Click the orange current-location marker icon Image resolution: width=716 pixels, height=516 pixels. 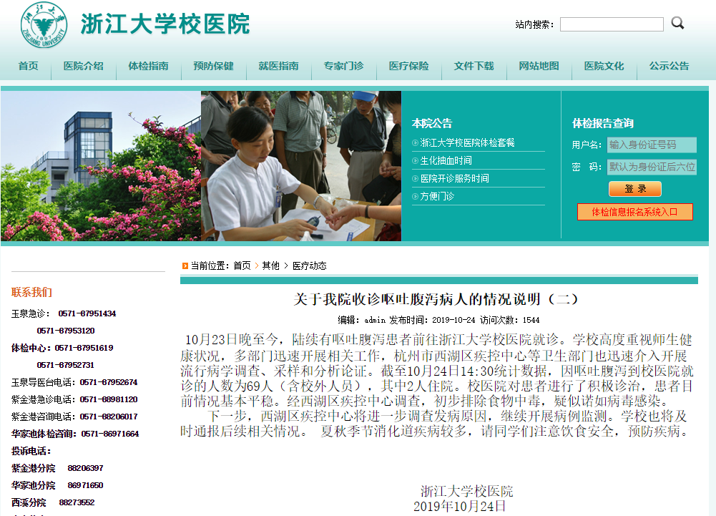[185, 266]
